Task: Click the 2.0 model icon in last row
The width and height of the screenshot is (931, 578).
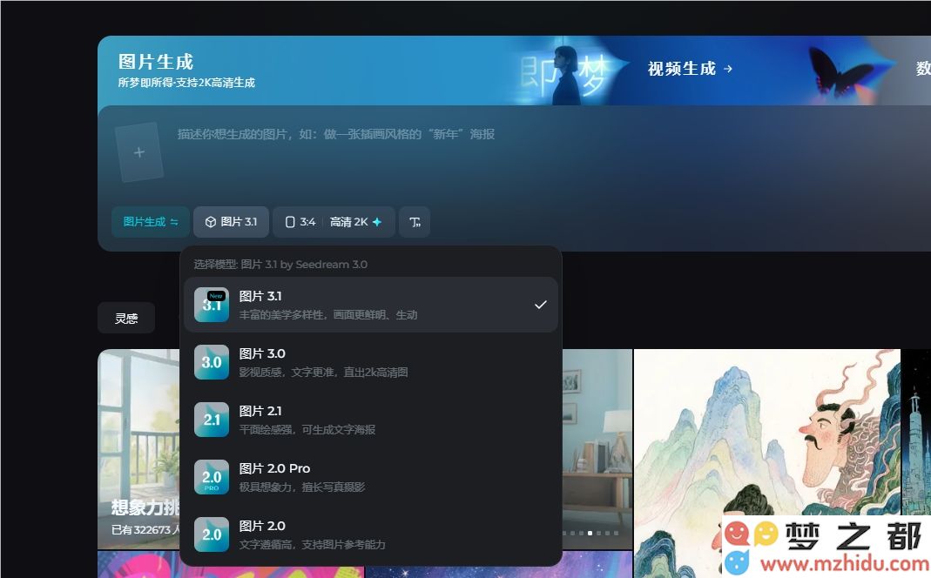Action: click(x=212, y=534)
